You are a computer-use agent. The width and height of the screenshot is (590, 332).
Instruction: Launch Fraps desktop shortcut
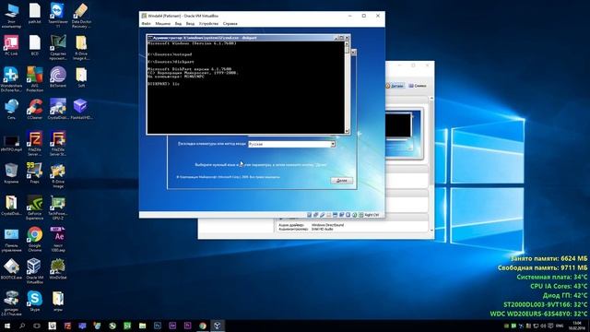pos(35,173)
